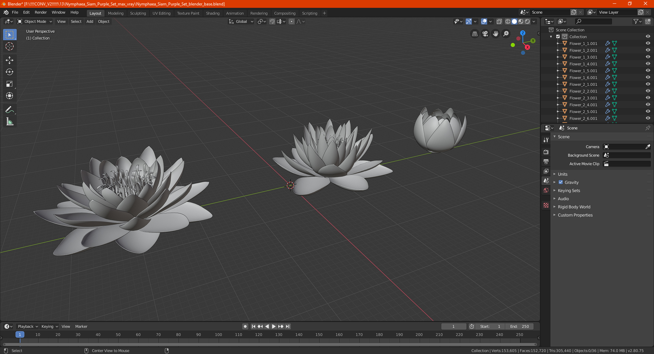This screenshot has width=654, height=354.
Task: Open the Texture properties tab
Action: tap(546, 205)
